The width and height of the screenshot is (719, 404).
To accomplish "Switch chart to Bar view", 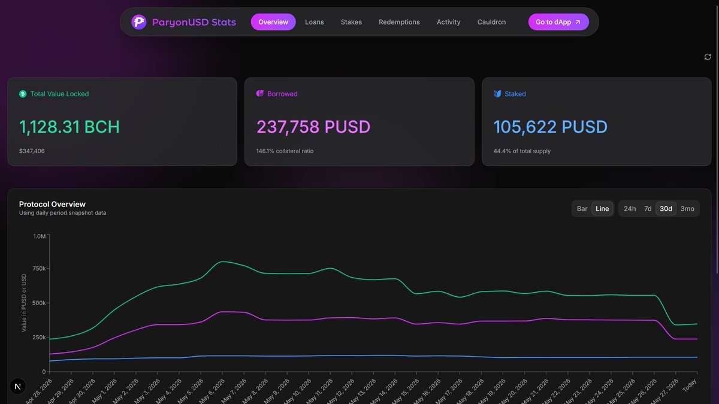I will (x=582, y=209).
